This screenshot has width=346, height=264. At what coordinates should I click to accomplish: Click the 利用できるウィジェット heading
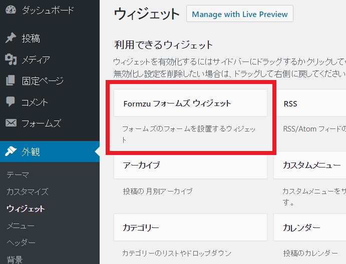(x=164, y=44)
